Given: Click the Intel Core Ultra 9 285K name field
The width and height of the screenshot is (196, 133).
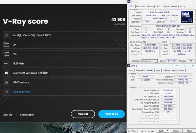Looking at the screenshot, I should click(x=160, y=12).
